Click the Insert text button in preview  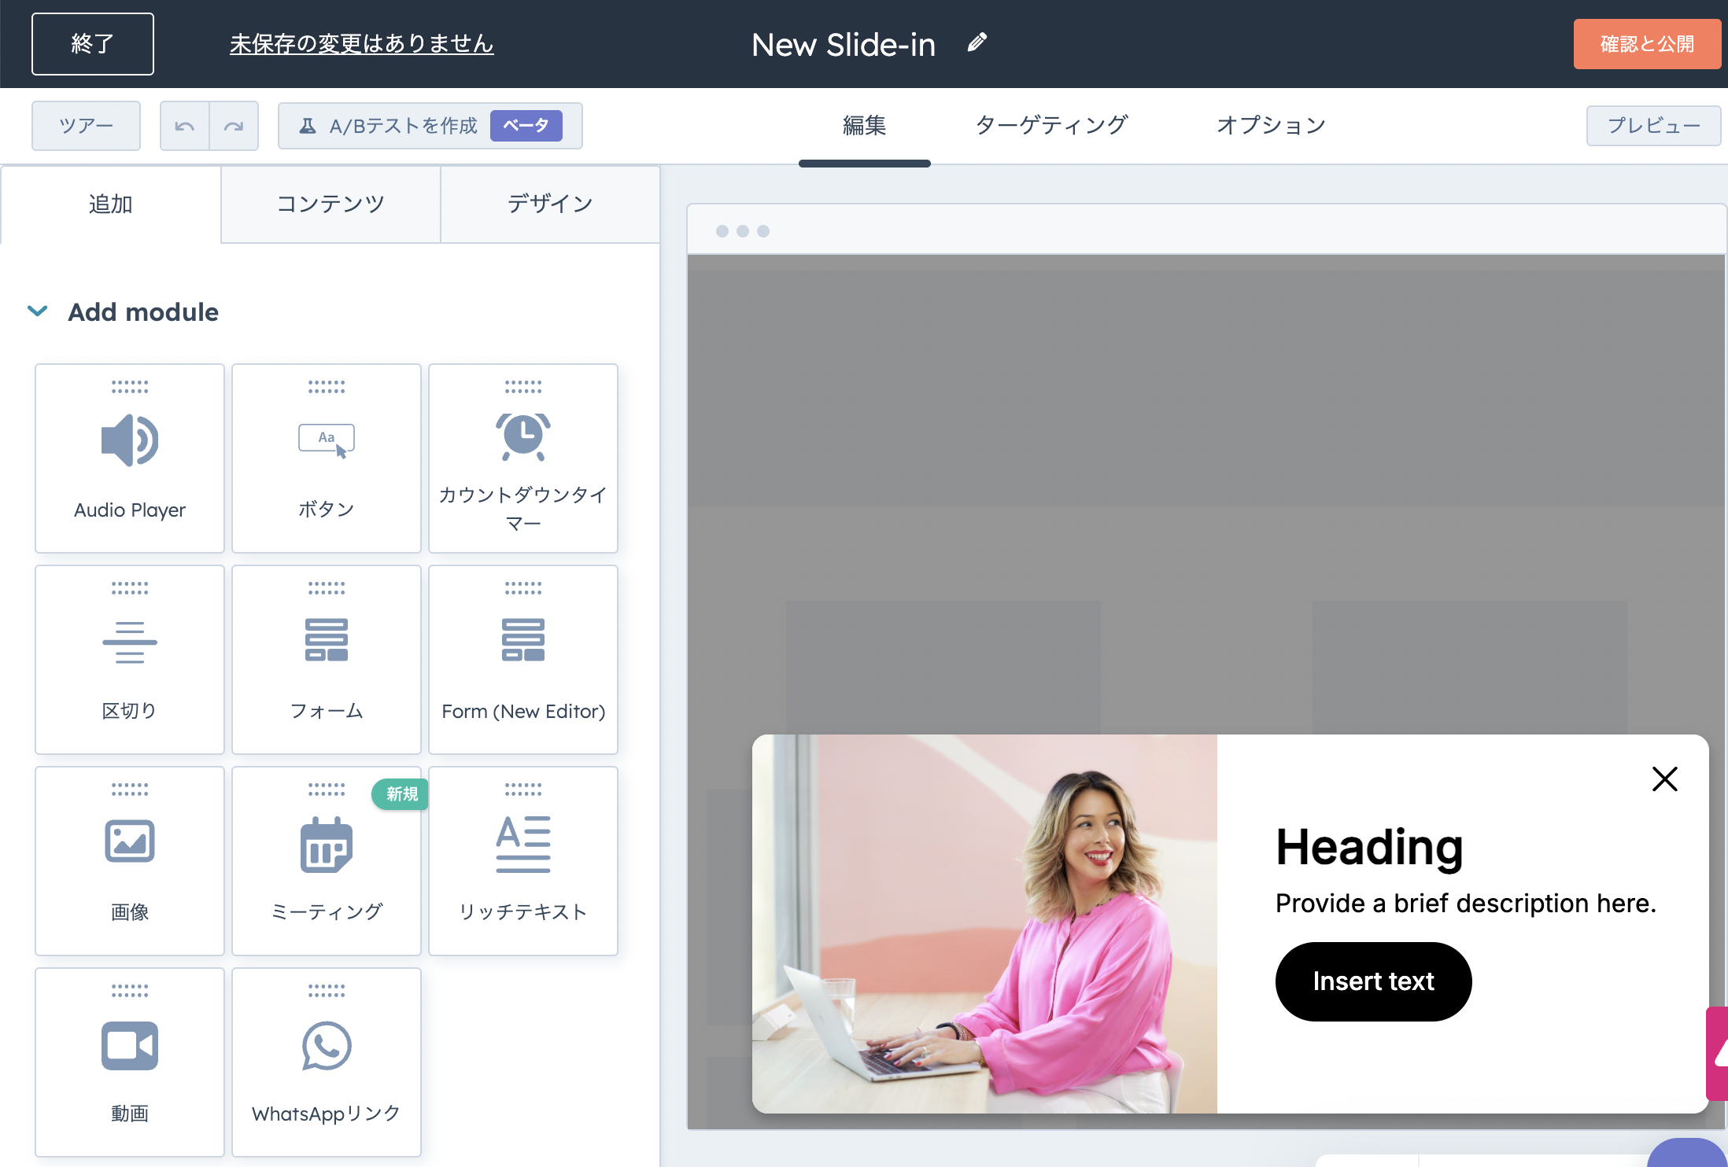click(1373, 981)
